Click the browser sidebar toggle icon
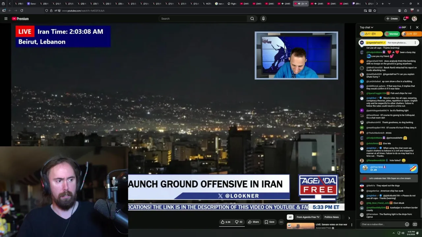Image resolution: width=422 pixels, height=237 pixels. tap(4, 11)
